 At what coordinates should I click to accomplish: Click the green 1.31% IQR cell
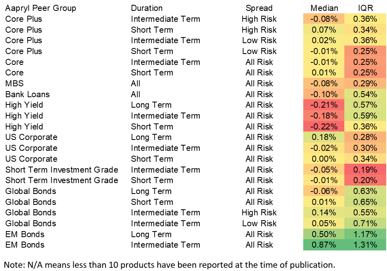(366, 245)
